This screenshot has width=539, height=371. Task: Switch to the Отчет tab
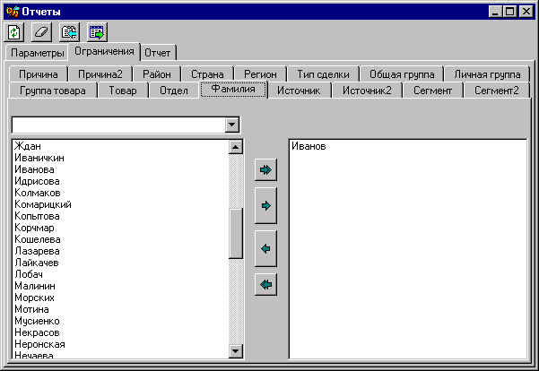pos(158,53)
